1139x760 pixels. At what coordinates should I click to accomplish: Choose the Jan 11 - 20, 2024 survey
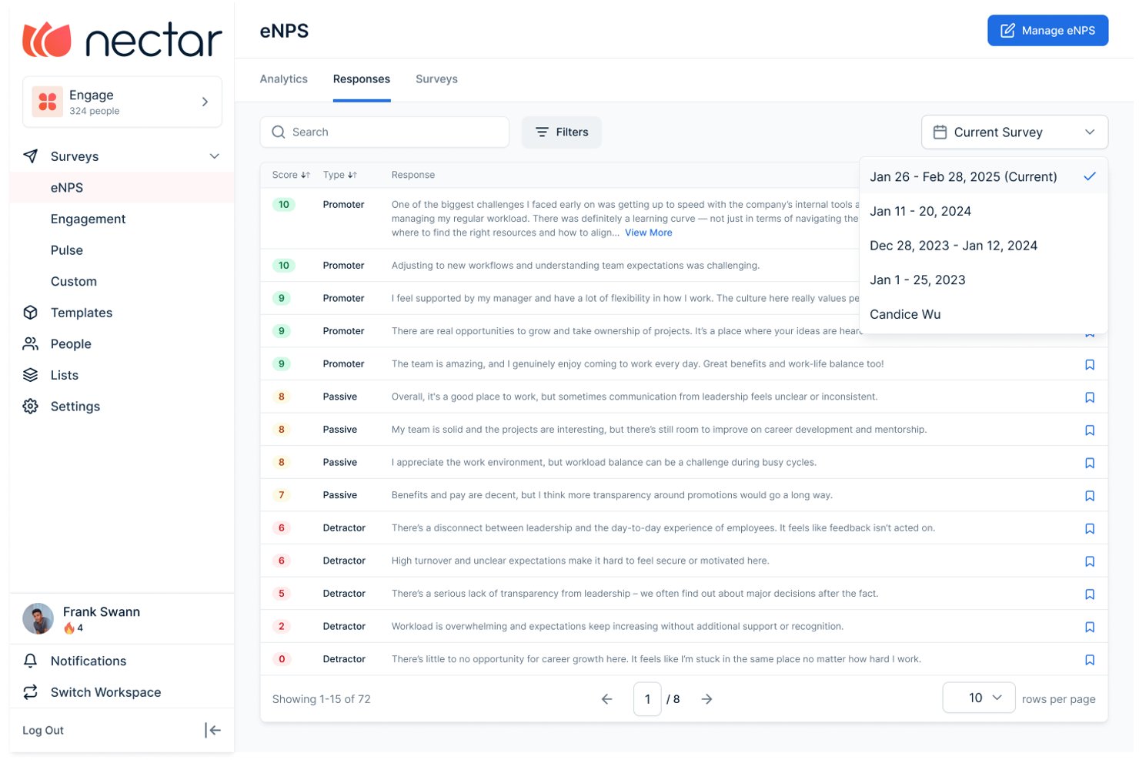tap(983, 211)
